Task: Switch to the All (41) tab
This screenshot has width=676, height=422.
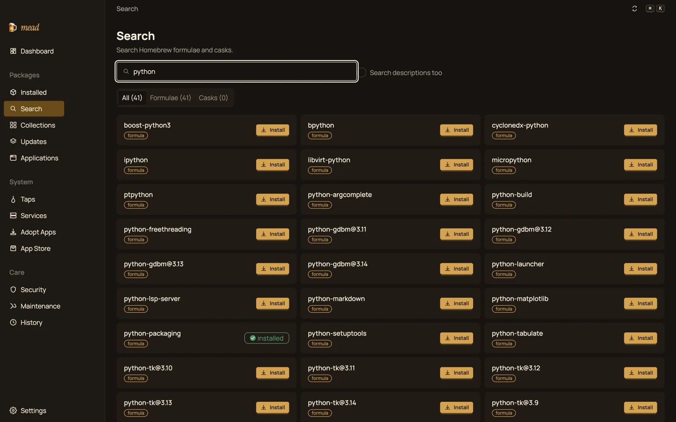Action: pos(132,98)
